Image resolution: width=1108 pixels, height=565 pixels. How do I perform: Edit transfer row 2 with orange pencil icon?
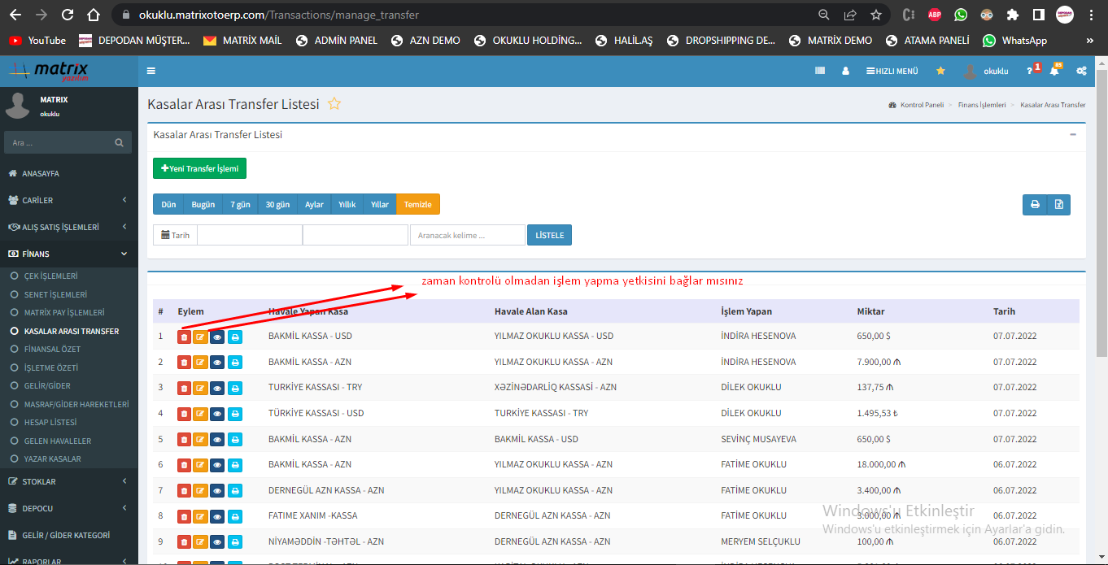[201, 363]
